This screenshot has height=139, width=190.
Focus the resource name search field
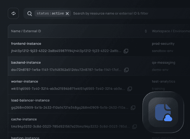[x=111, y=13]
